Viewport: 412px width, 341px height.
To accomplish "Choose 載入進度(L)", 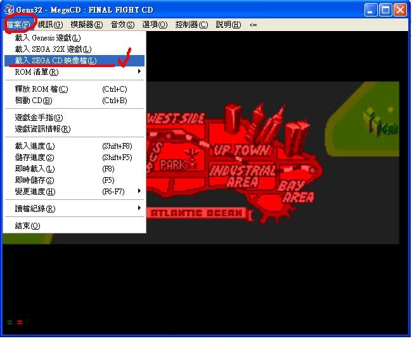I will [x=74, y=146].
